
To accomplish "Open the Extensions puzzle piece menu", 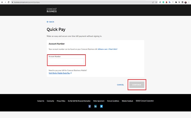I will coord(176,2).
